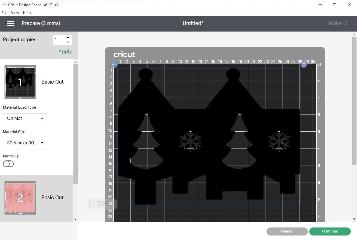The image size is (357, 240).
Task: Open the View menu
Action: coord(15,13)
